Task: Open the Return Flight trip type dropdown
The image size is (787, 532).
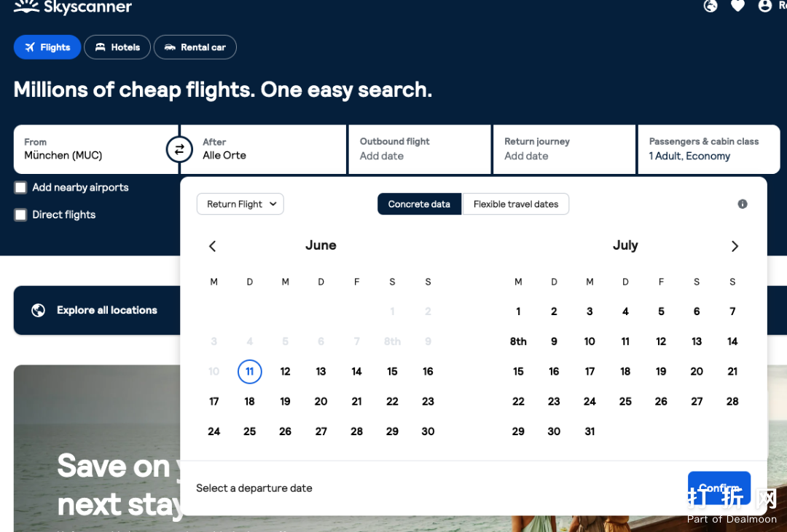Action: 240,205
